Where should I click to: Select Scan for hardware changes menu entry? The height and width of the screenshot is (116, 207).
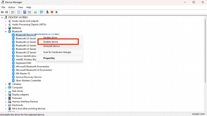pyautogui.click(x=59, y=52)
